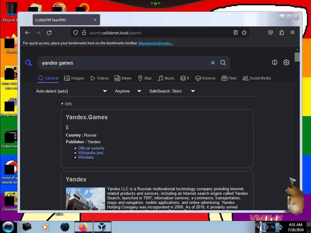Open the SafeSearch: Strict dropdown

click(172, 91)
